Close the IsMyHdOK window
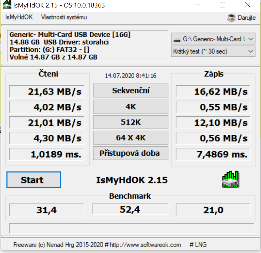The image size is (261, 253). tap(247, 5)
